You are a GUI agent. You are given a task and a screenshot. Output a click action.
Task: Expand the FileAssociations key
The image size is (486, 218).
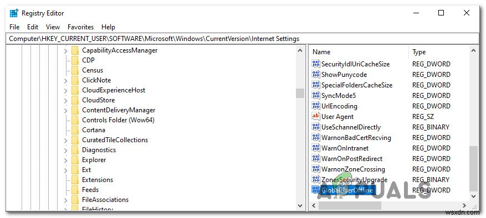point(65,200)
